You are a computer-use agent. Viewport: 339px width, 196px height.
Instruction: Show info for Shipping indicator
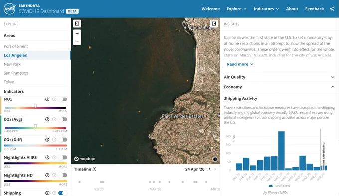tap(47, 193)
